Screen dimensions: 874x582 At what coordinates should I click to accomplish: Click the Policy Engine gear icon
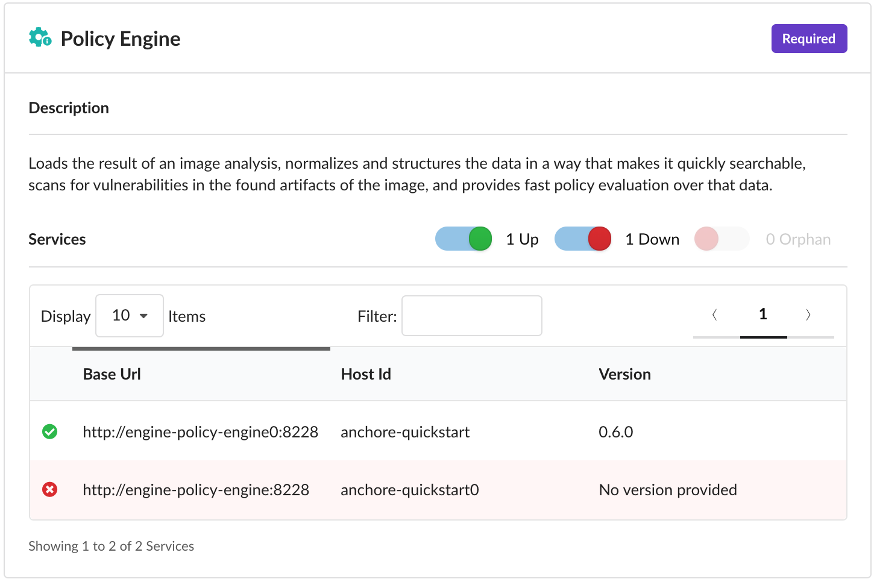tap(40, 38)
